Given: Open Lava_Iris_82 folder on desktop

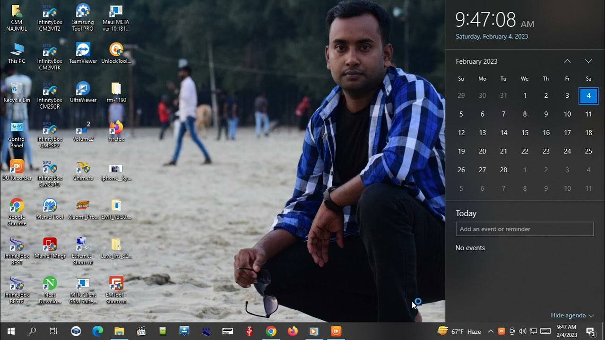Looking at the screenshot, I should tap(116, 249).
